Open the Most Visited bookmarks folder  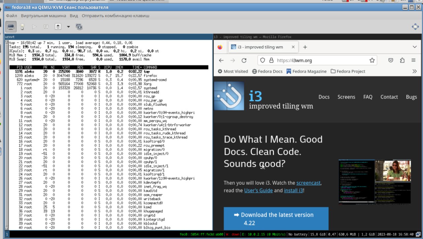click(233, 71)
